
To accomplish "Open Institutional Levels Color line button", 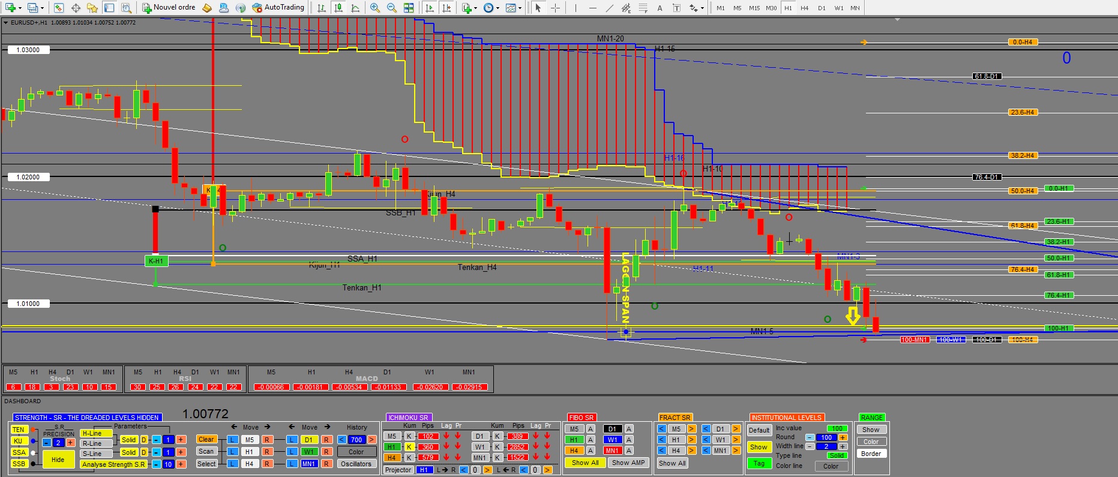I will (831, 466).
